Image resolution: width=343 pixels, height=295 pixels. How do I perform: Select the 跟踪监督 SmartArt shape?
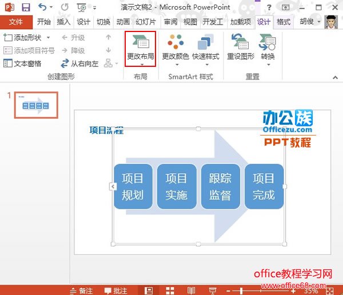click(x=220, y=186)
